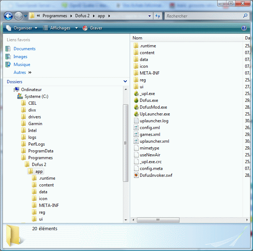Viewport: 253px width, 251px height.
Task: Select ProgramData folder in tree
Action: click(x=40, y=151)
